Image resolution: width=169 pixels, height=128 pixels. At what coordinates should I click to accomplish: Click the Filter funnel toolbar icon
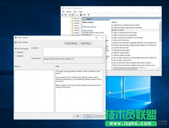88,15
